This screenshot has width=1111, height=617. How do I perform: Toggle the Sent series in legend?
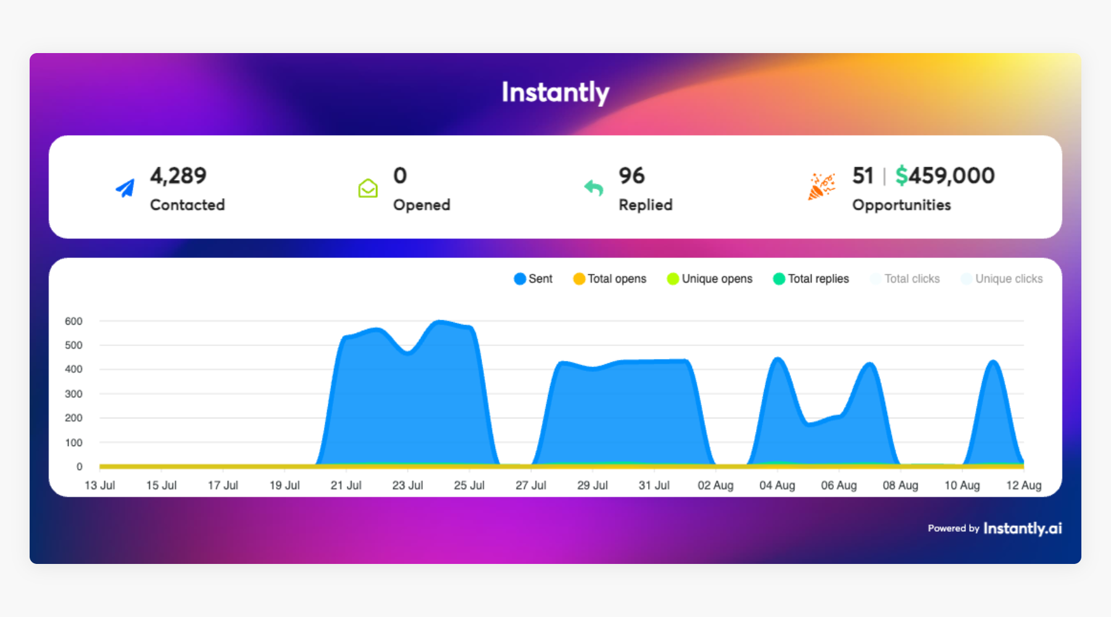[x=533, y=279]
